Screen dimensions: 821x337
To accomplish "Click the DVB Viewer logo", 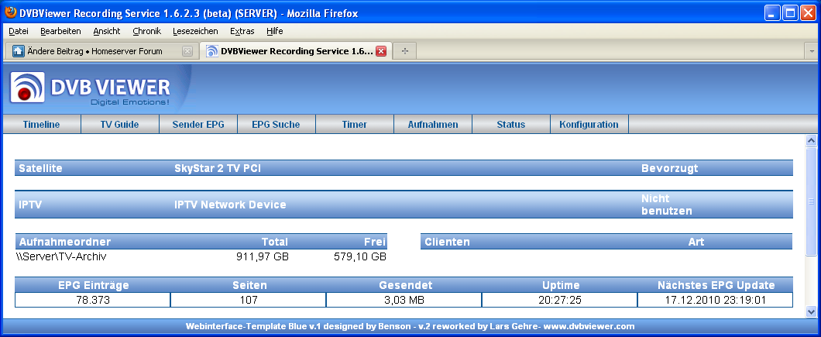I will [x=90, y=88].
